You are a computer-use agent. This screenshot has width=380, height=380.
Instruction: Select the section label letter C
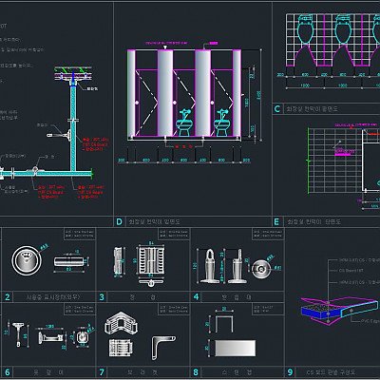point(277,109)
